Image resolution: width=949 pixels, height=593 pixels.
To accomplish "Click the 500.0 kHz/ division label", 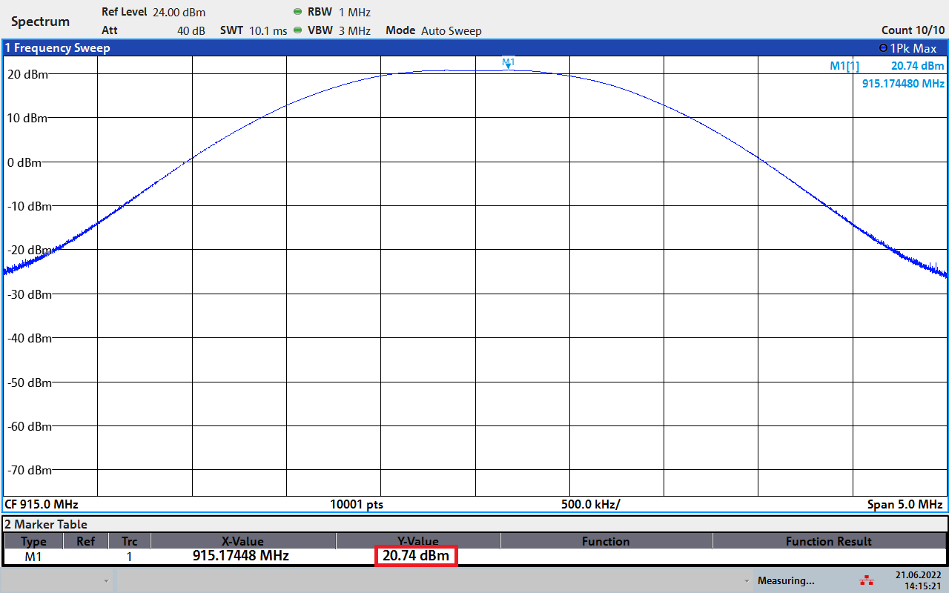I will coord(591,504).
